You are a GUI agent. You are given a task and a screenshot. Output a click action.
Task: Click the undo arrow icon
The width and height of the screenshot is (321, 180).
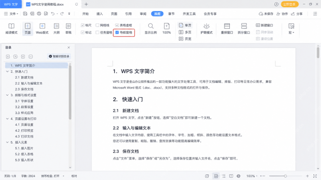(53, 14)
